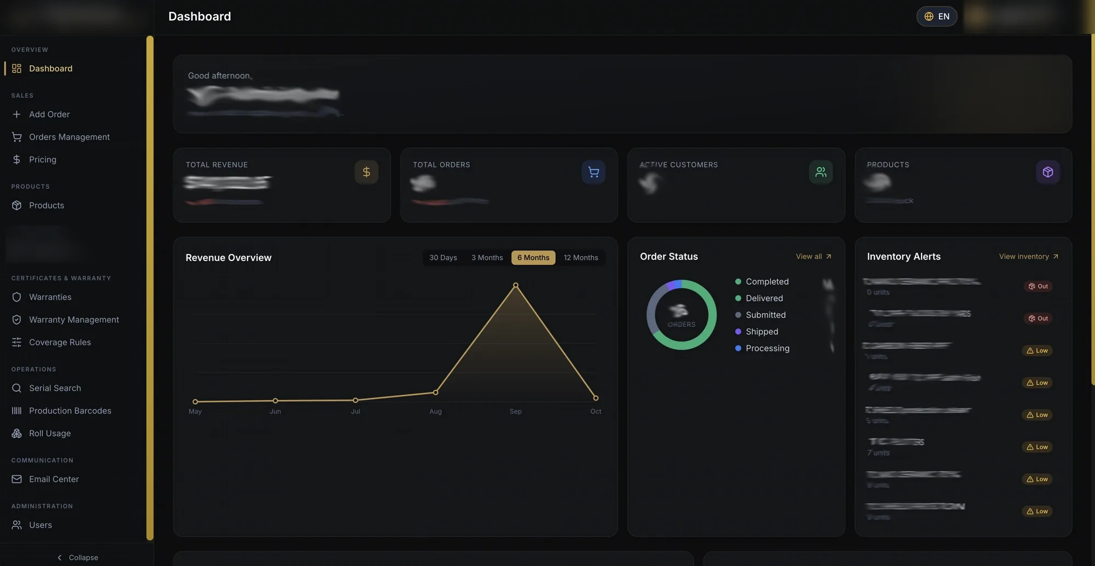Viewport: 1095px width, 566px height.
Task: Click the Add Order plus icon
Action: [16, 114]
